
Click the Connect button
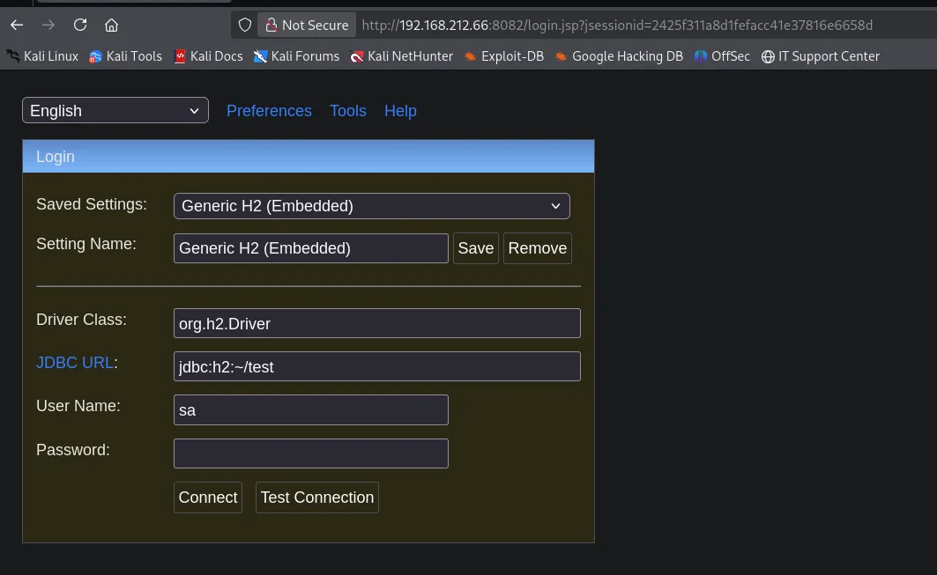click(x=208, y=498)
